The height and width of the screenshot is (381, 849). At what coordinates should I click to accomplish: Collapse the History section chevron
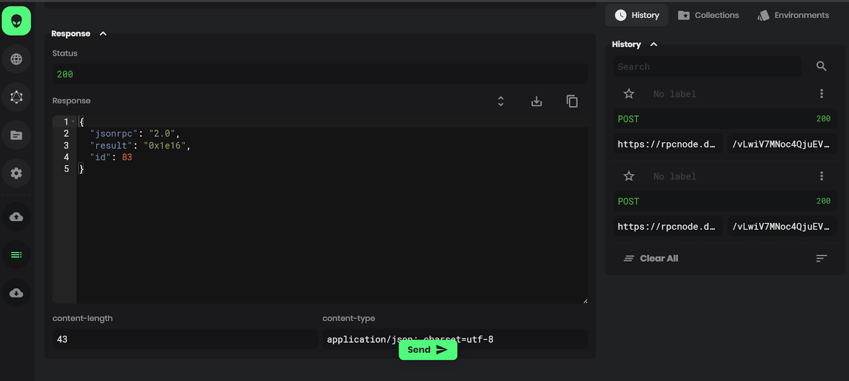click(x=654, y=44)
